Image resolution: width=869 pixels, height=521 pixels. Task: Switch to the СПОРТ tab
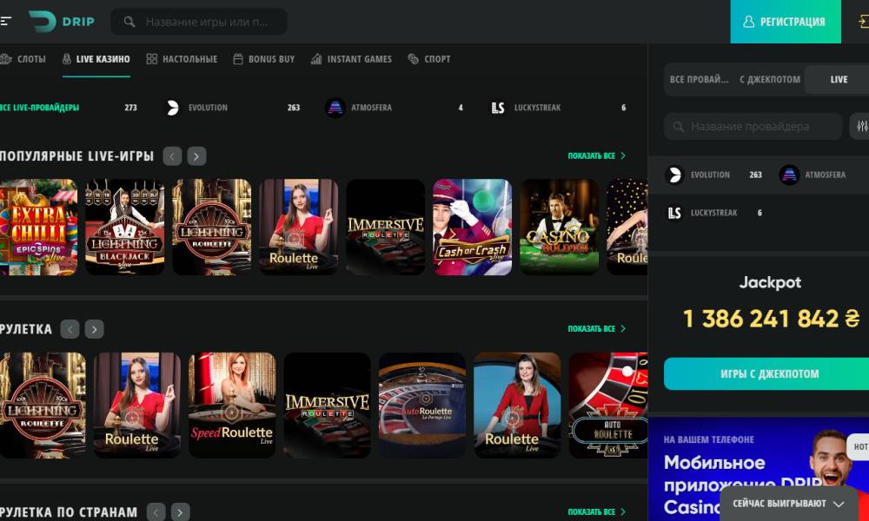pos(429,59)
